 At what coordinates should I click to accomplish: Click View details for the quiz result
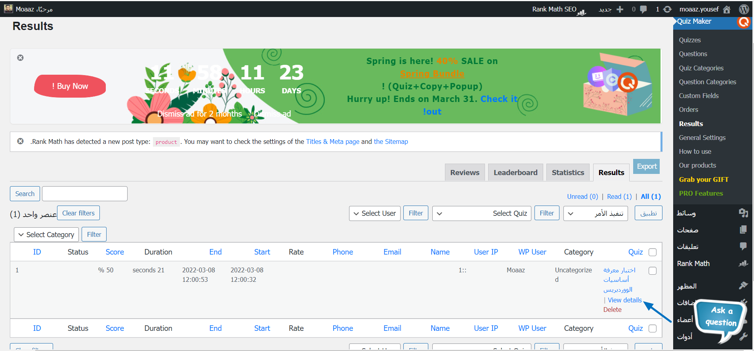625,300
